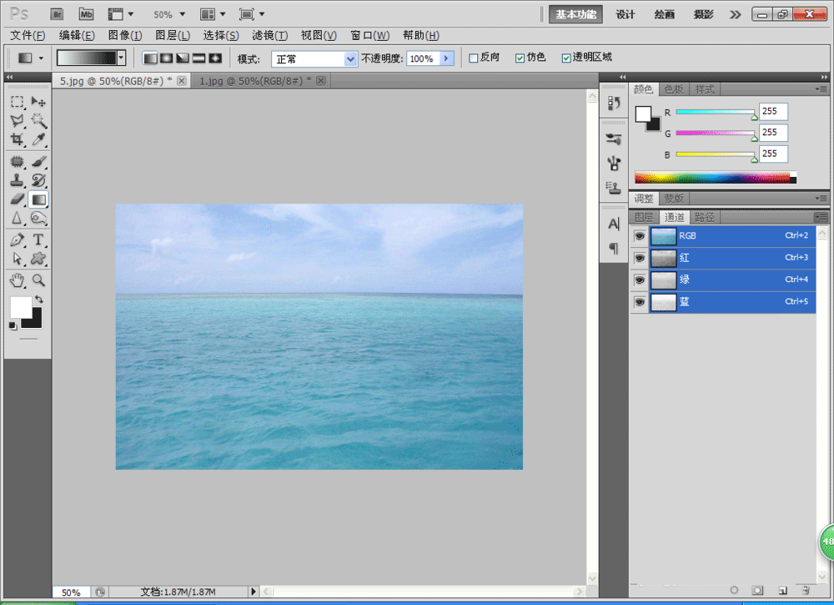Select the Zoom magnifier tool

(x=38, y=280)
